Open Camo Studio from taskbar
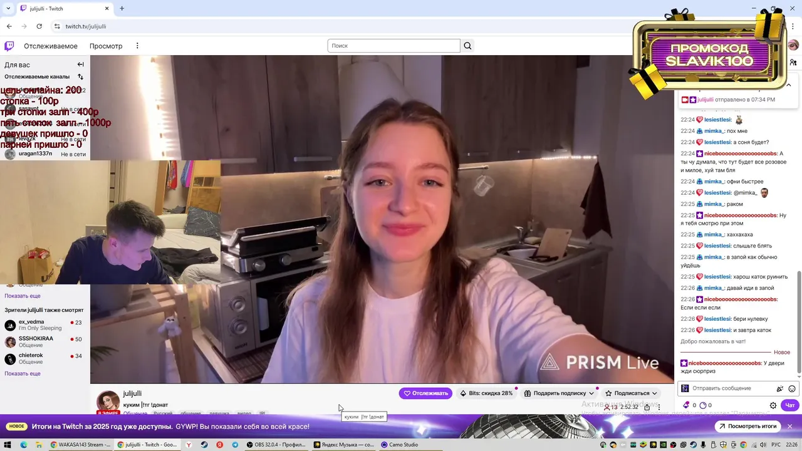Screen dimensions: 802x451 pos(400,445)
